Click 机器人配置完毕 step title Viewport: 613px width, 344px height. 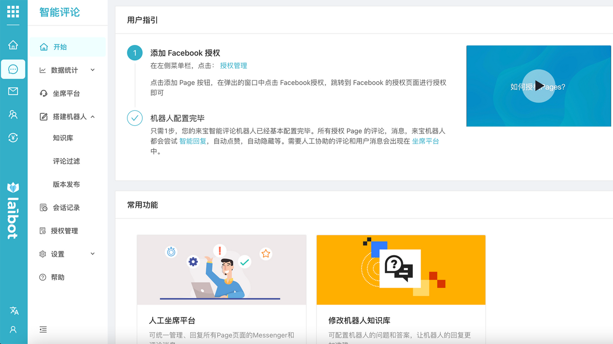click(178, 118)
